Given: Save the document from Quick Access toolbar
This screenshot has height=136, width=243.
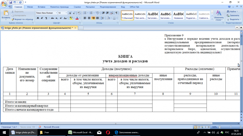Looking at the screenshot, I should coord(11,2).
